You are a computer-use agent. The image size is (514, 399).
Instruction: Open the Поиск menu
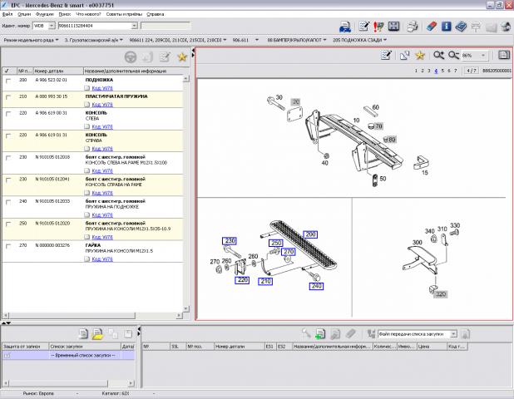point(65,14)
